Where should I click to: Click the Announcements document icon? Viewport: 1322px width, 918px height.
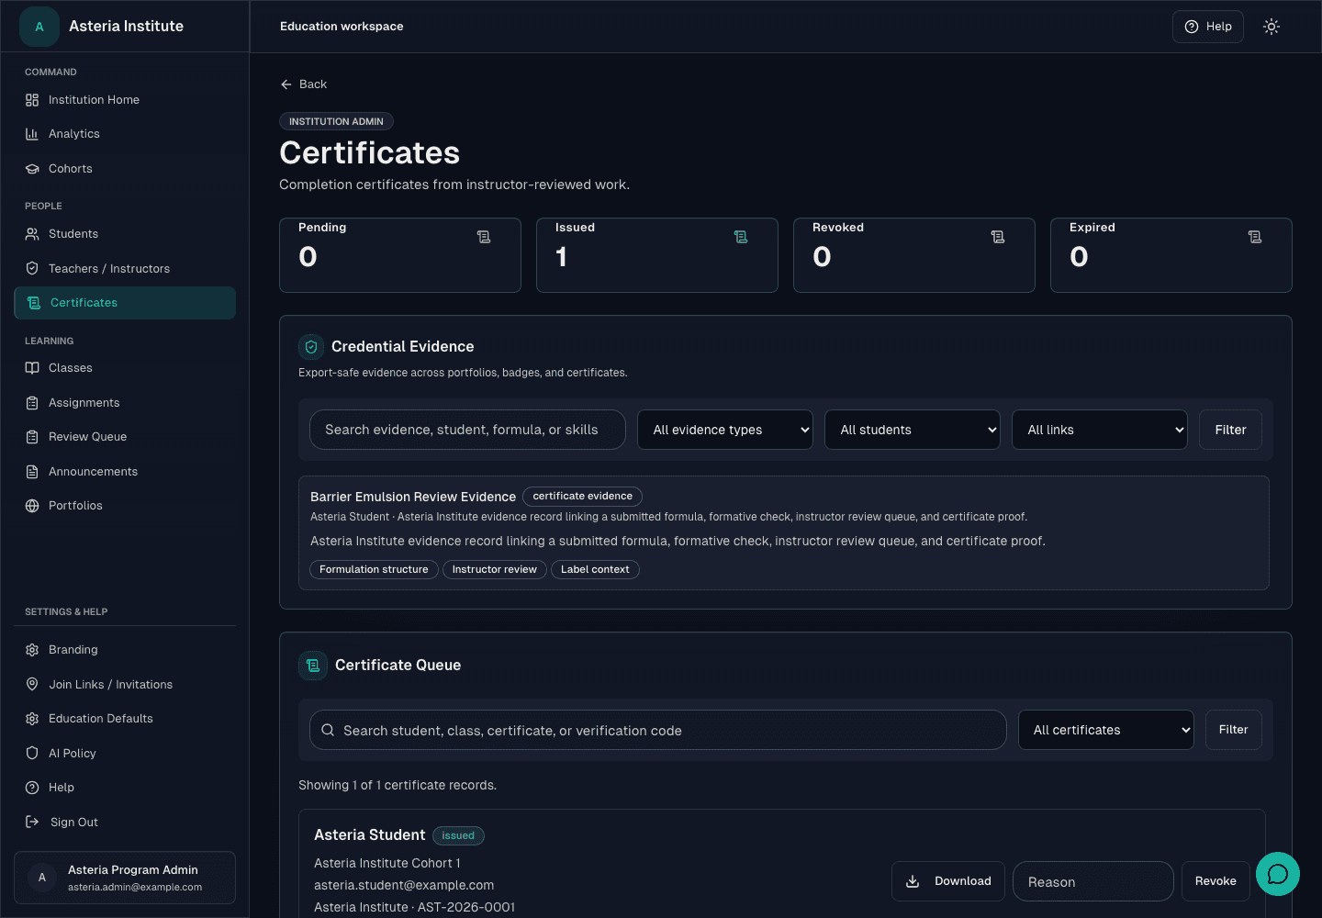(x=32, y=472)
